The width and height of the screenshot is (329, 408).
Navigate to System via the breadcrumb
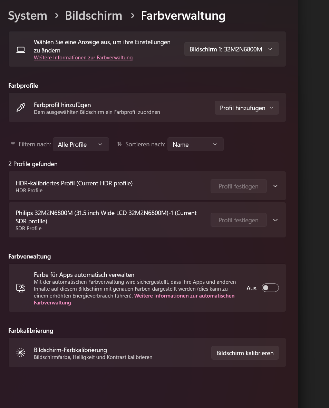pos(27,16)
